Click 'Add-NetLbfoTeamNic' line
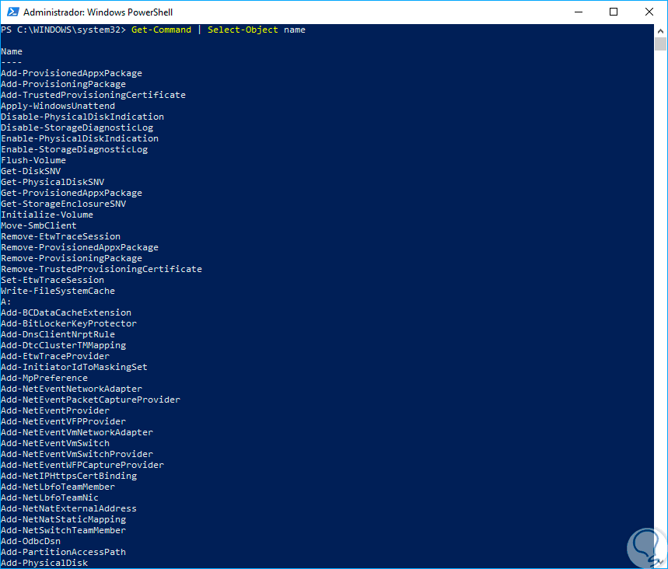 [50, 497]
